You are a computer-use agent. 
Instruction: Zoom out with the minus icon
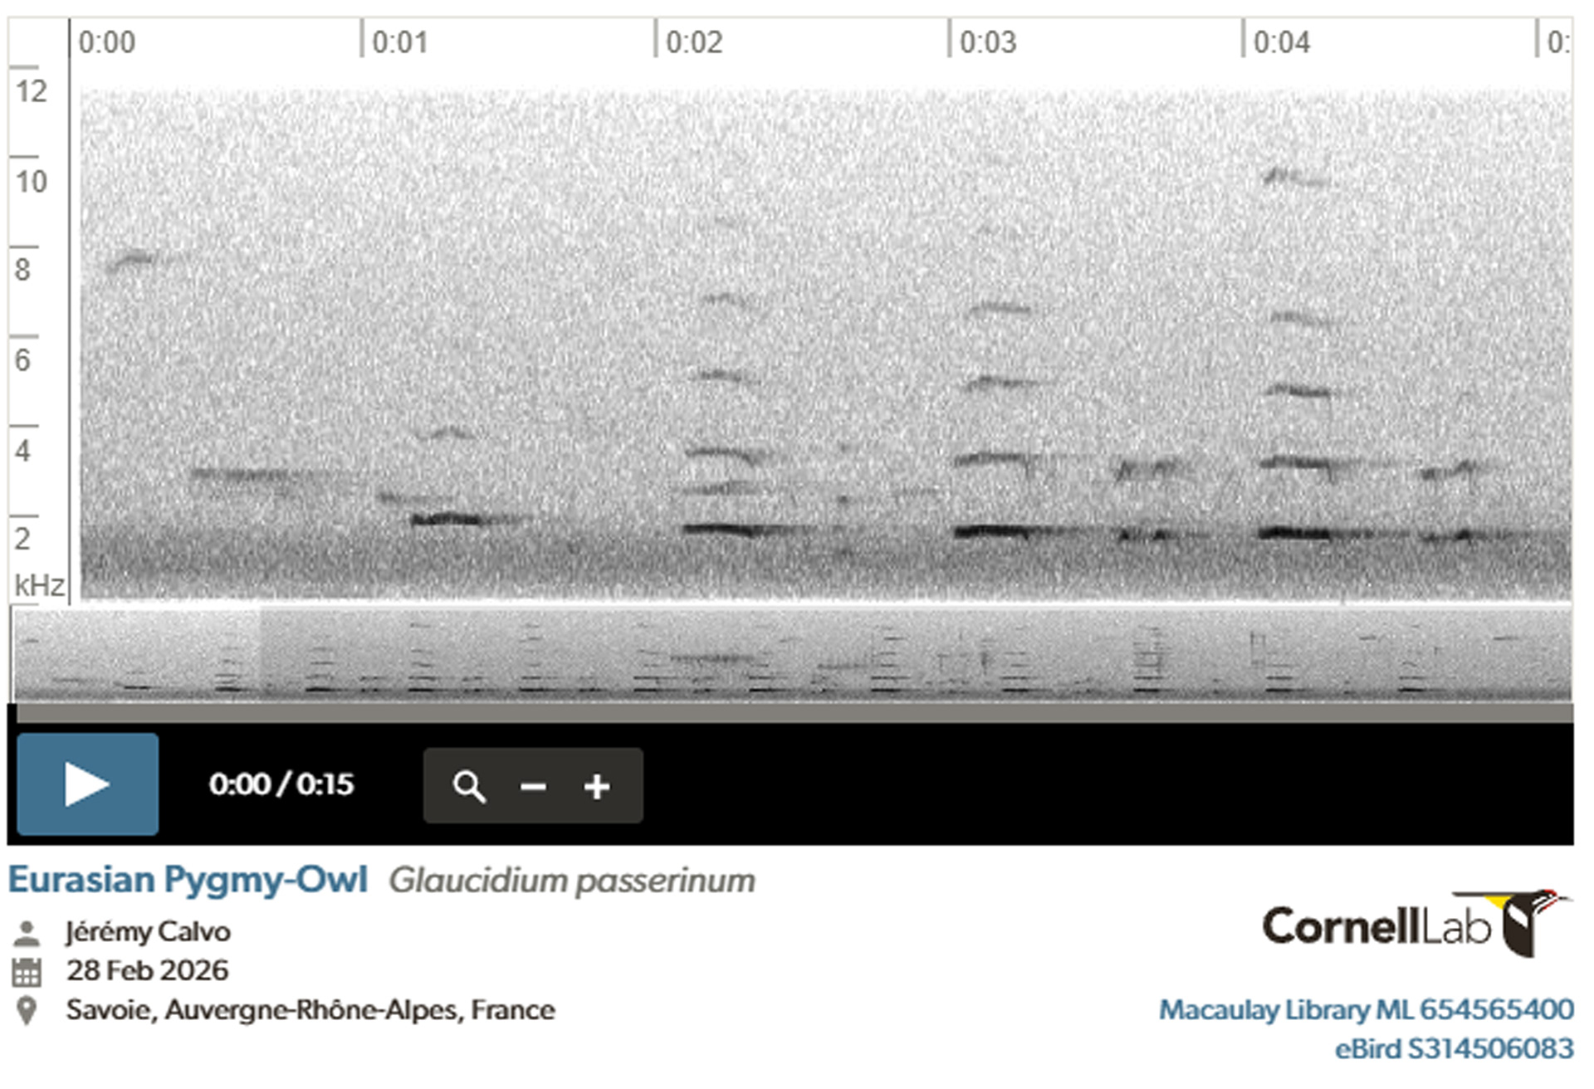[533, 786]
